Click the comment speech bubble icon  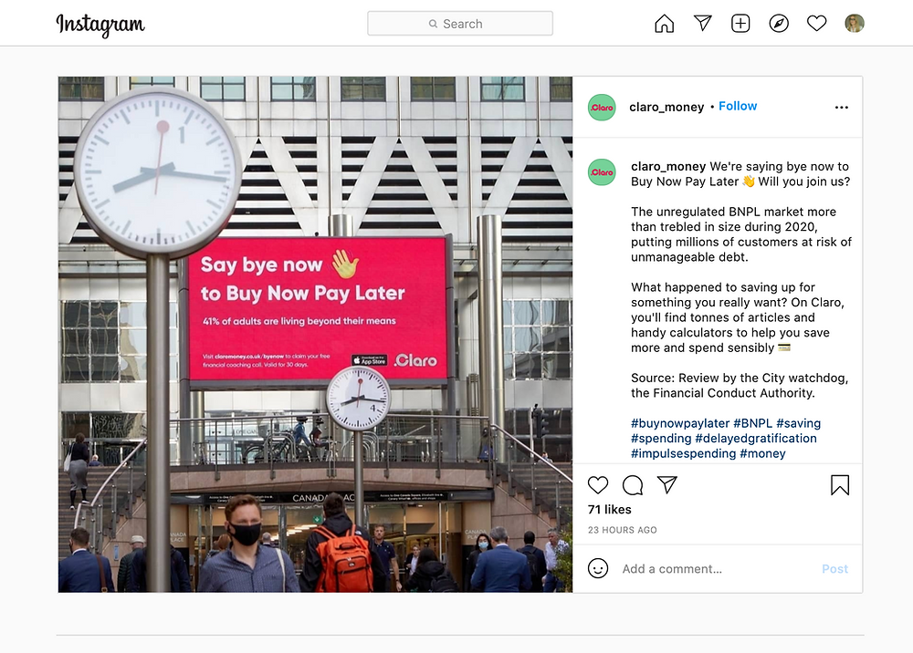tap(633, 485)
